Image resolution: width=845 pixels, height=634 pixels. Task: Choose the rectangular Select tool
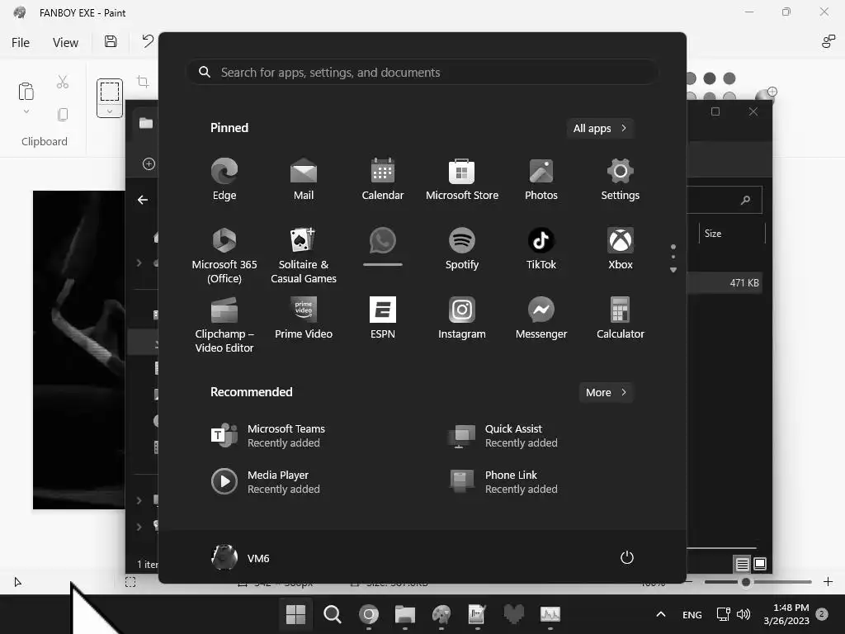[110, 91]
